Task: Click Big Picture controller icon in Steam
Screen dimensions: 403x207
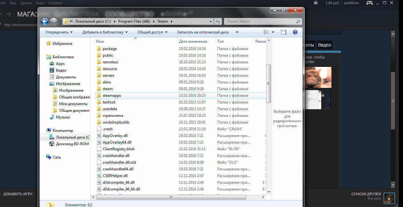Action: (370, 3)
